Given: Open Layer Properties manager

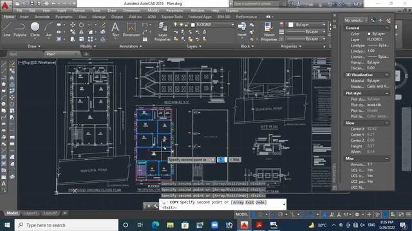Looking at the screenshot, I should (x=162, y=31).
